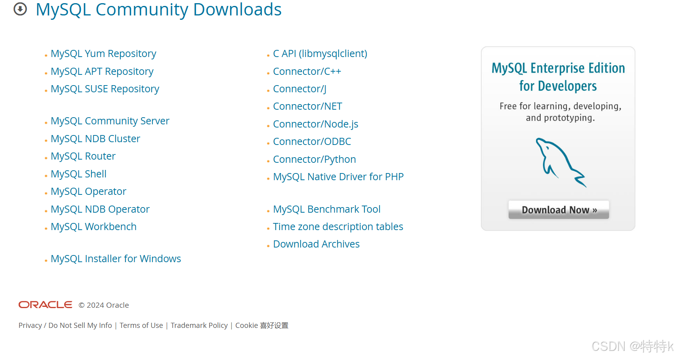
Task: Open MySQL Yum Repository link
Action: (x=103, y=53)
